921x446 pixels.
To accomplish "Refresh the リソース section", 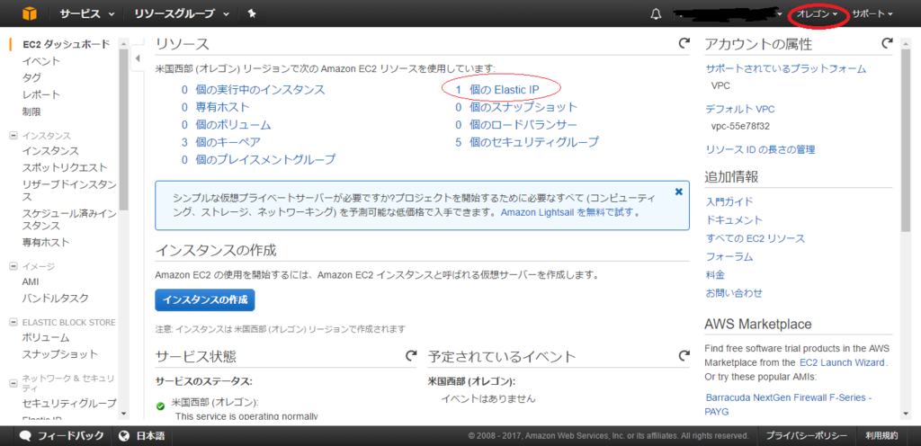I will [x=684, y=43].
